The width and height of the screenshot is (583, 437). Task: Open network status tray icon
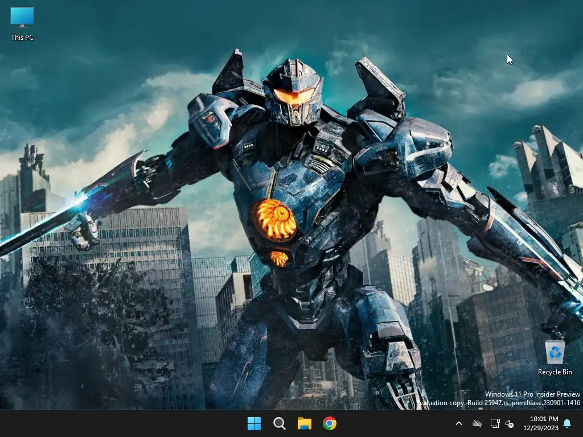click(x=495, y=423)
